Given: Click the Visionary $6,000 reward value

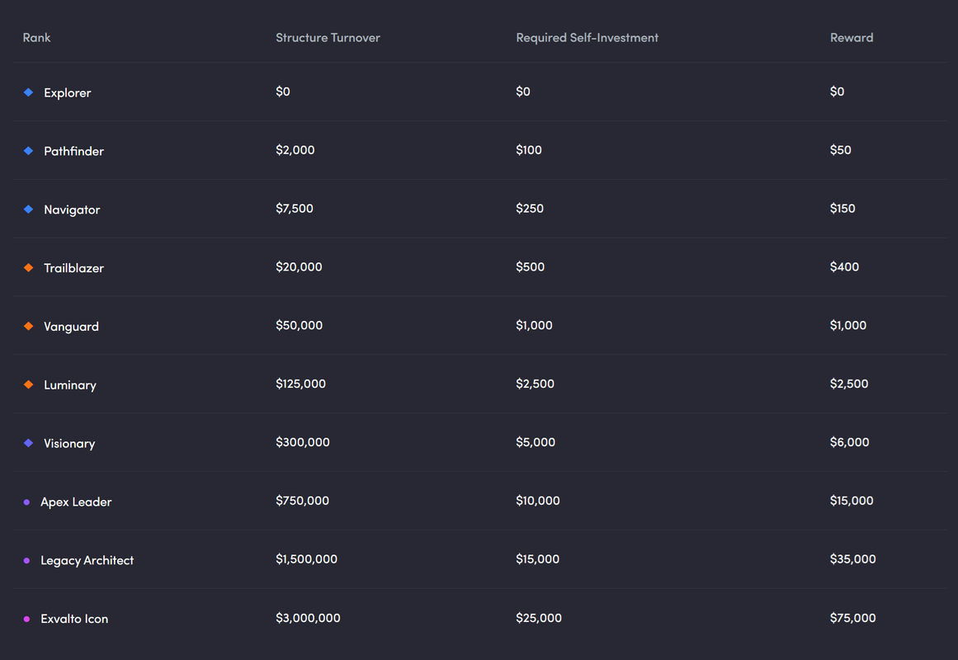Looking at the screenshot, I should 849,442.
